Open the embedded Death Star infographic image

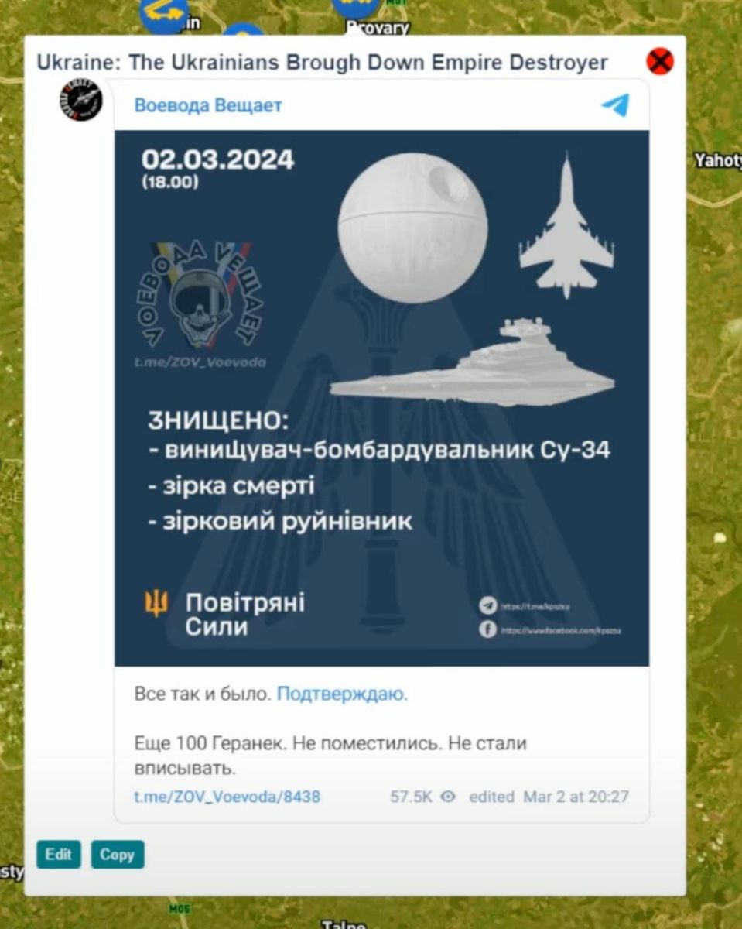[382, 398]
